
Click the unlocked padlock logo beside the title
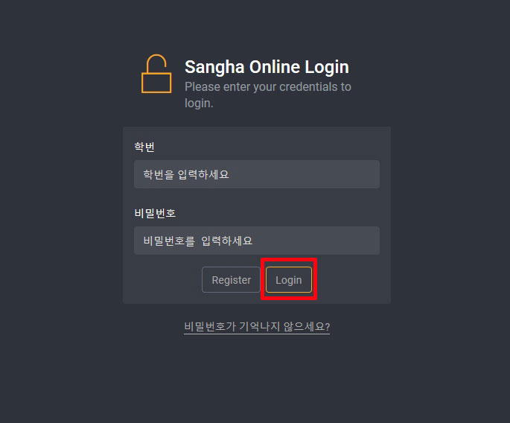156,74
